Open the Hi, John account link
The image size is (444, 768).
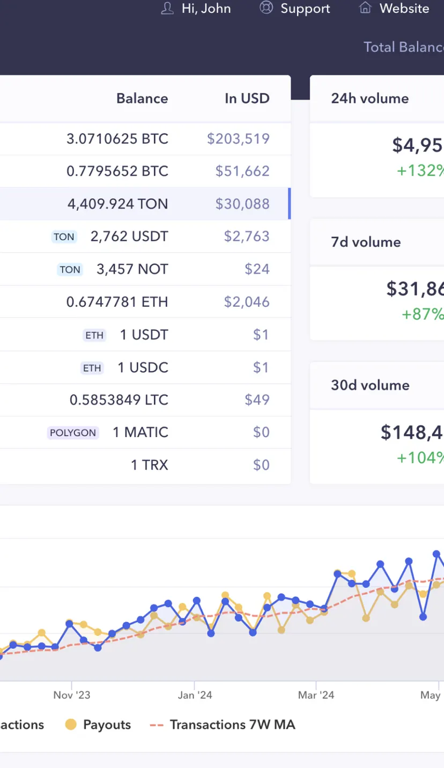click(x=206, y=9)
